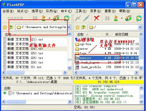Click the local list horizontal scrollbar thumb
The height and width of the screenshot is (111, 146).
click(15, 72)
